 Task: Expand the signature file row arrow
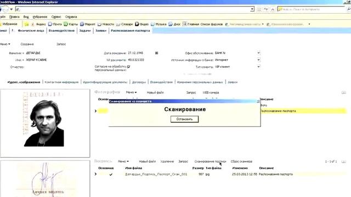tap(95, 174)
